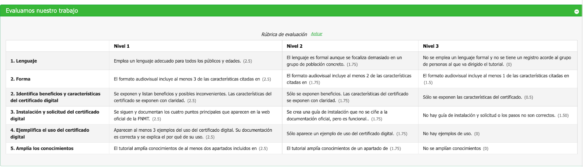
Task: Select cell Sólo se exponen beneficios
Action: [x=350, y=97]
